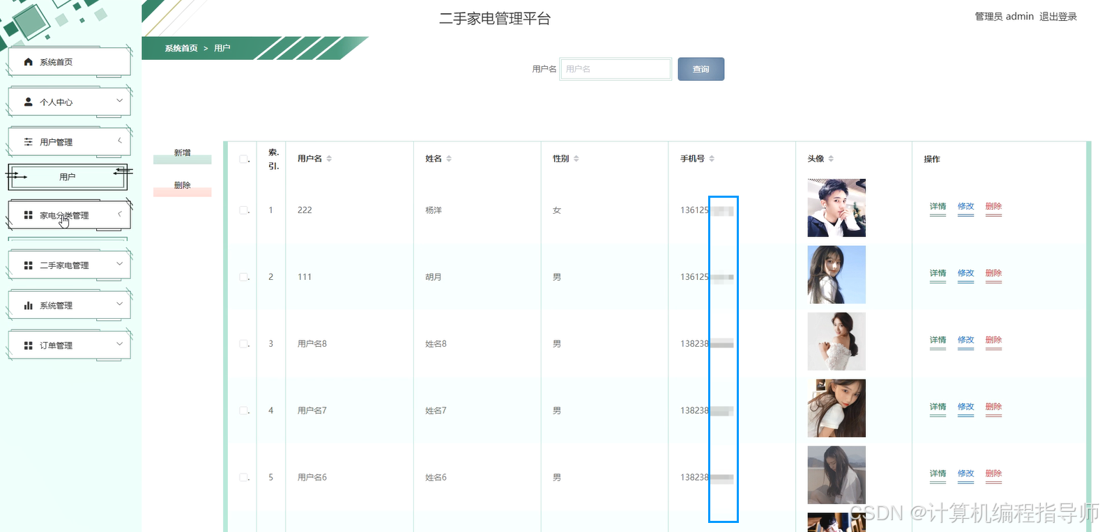Sort the table by 手机号 column arrows

point(712,159)
